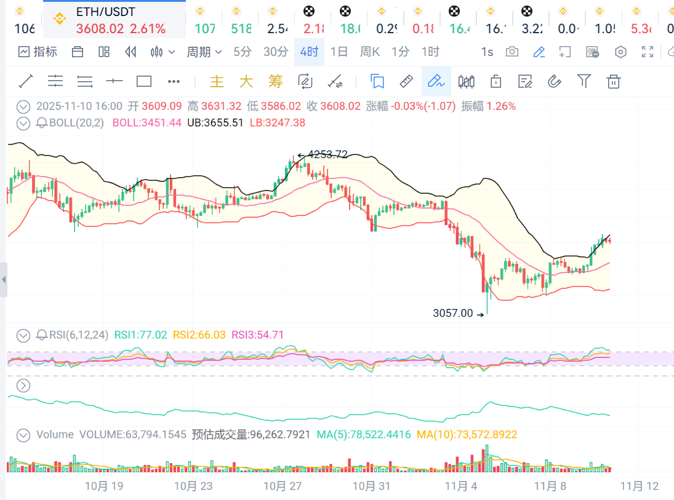The width and height of the screenshot is (674, 500).
Task: Select the trend line drawing tool
Action: 26,81
